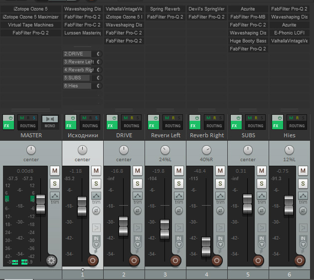Mute the SUBS track
Viewport: 314px width, 280px height.
coord(262,171)
